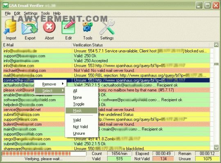Click the verification progress bar

coord(44,154)
